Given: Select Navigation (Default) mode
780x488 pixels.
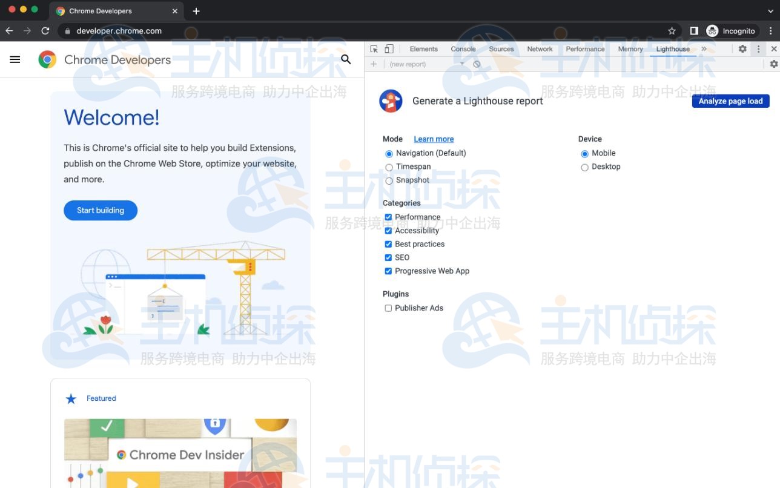Looking at the screenshot, I should pyautogui.click(x=389, y=154).
